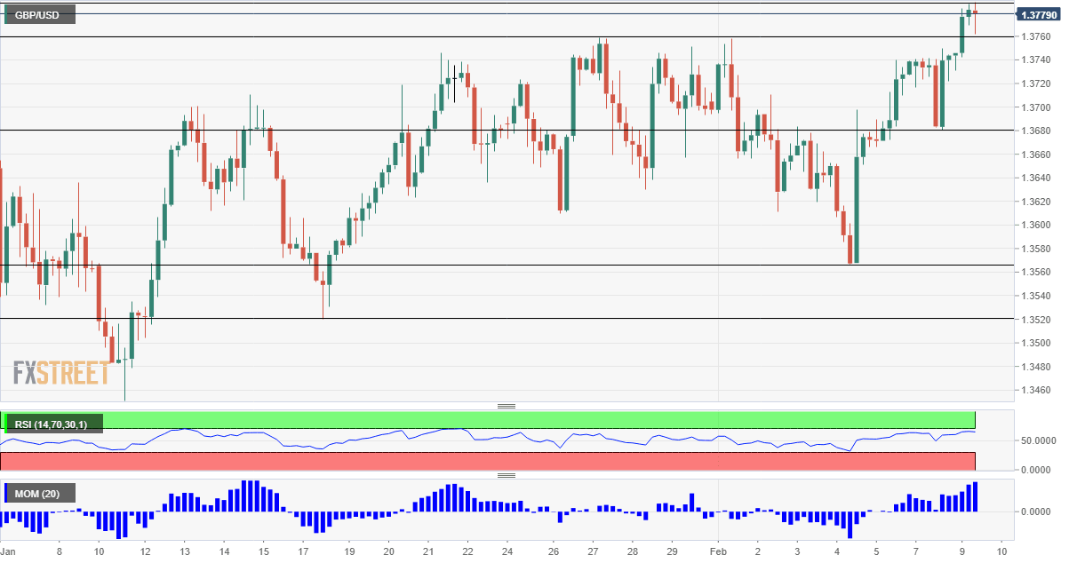The width and height of the screenshot is (1077, 563).
Task: Click the current price tag 1.37790
Action: (x=1038, y=15)
